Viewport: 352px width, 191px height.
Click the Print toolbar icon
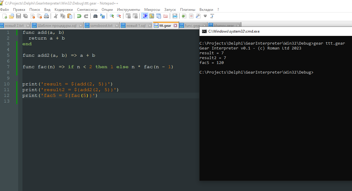(46, 16)
